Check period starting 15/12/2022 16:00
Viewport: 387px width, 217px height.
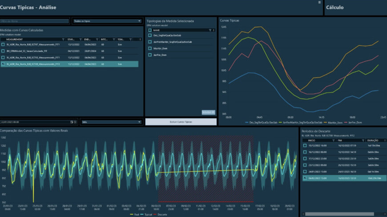(305, 145)
